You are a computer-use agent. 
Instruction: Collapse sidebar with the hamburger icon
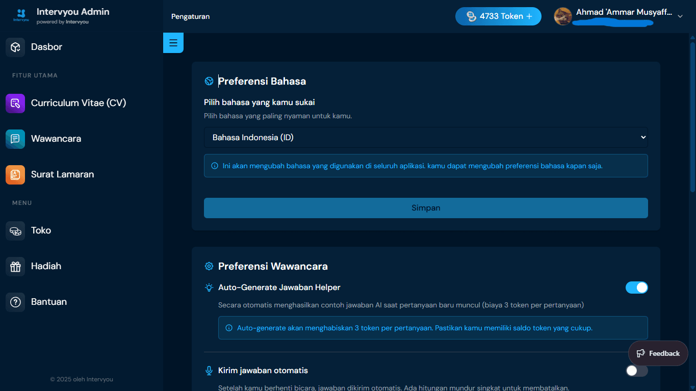click(x=173, y=43)
